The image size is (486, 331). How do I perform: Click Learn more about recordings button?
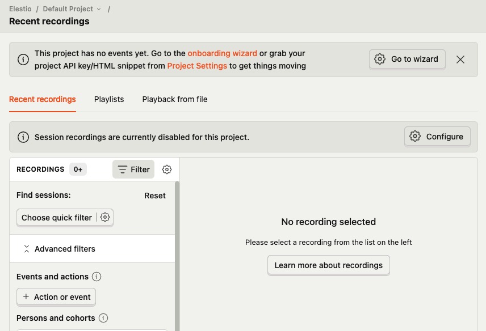tap(329, 265)
